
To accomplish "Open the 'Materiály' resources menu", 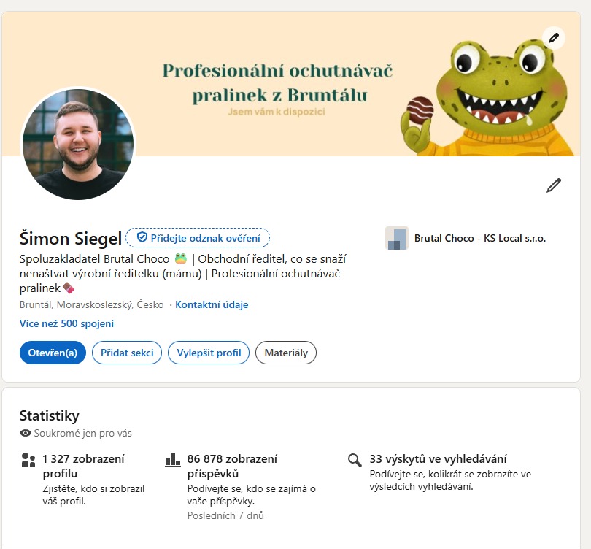I will click(x=286, y=353).
